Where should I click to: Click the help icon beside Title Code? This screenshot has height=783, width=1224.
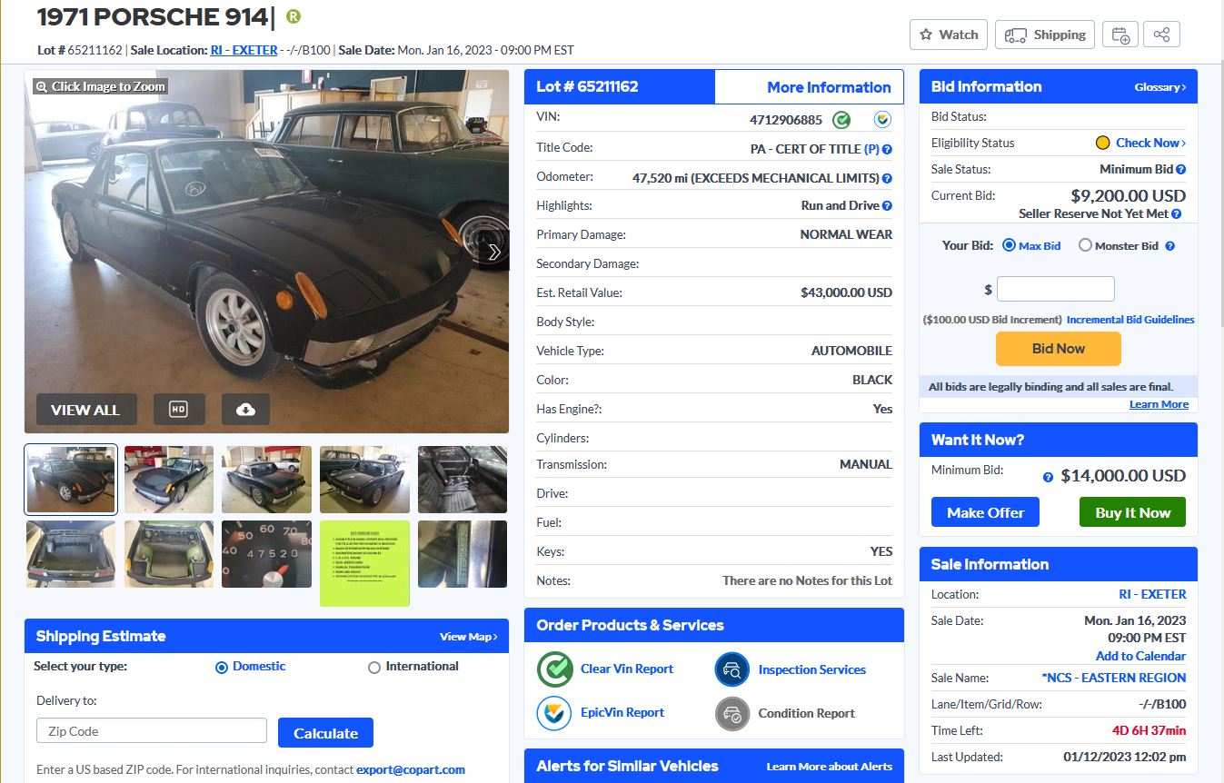887,149
